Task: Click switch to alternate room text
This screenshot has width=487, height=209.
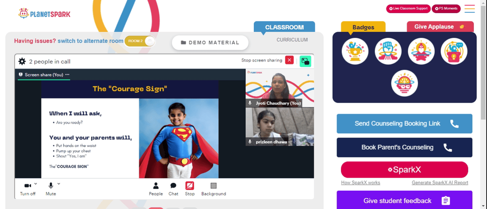Action: point(91,41)
